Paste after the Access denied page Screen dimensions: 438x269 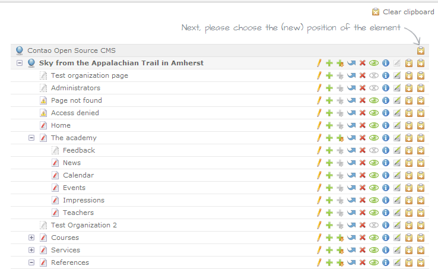(408, 113)
